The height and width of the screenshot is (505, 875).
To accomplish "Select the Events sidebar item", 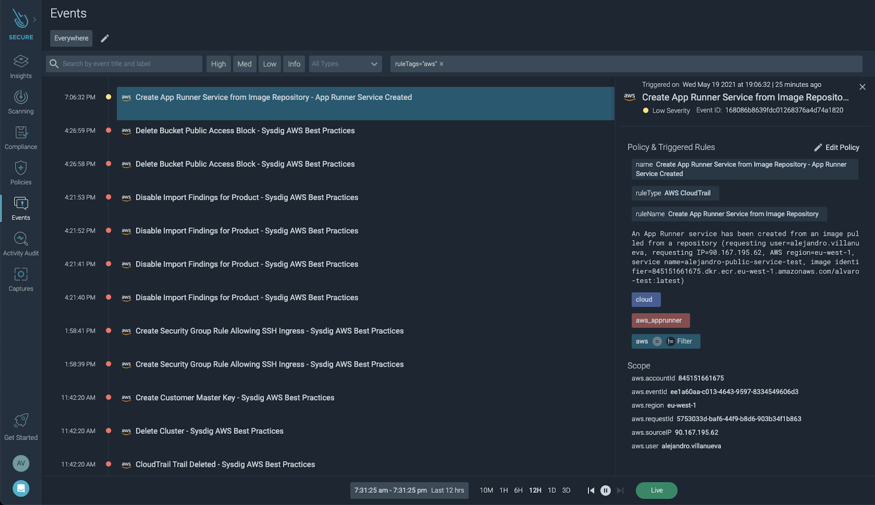I will click(x=21, y=208).
